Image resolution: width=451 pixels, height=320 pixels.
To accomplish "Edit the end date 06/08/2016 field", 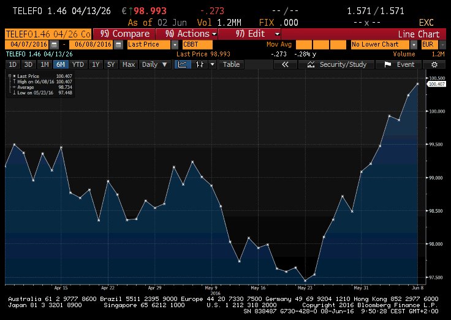I will (x=91, y=45).
